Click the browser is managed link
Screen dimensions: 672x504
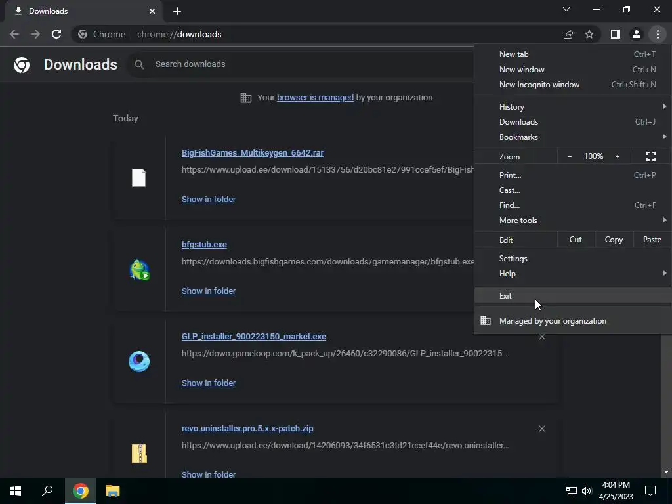coord(316,98)
